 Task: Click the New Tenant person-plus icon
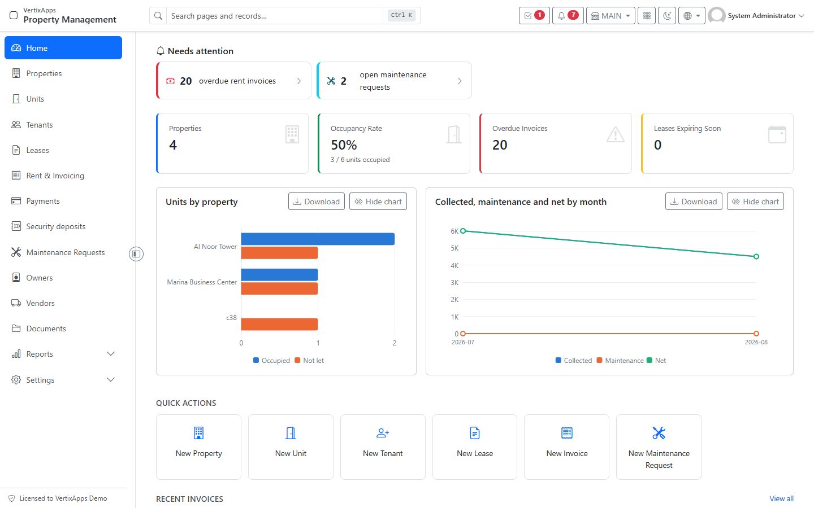click(383, 433)
